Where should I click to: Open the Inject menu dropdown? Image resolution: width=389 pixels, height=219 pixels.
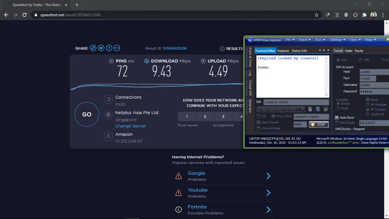pos(305,40)
